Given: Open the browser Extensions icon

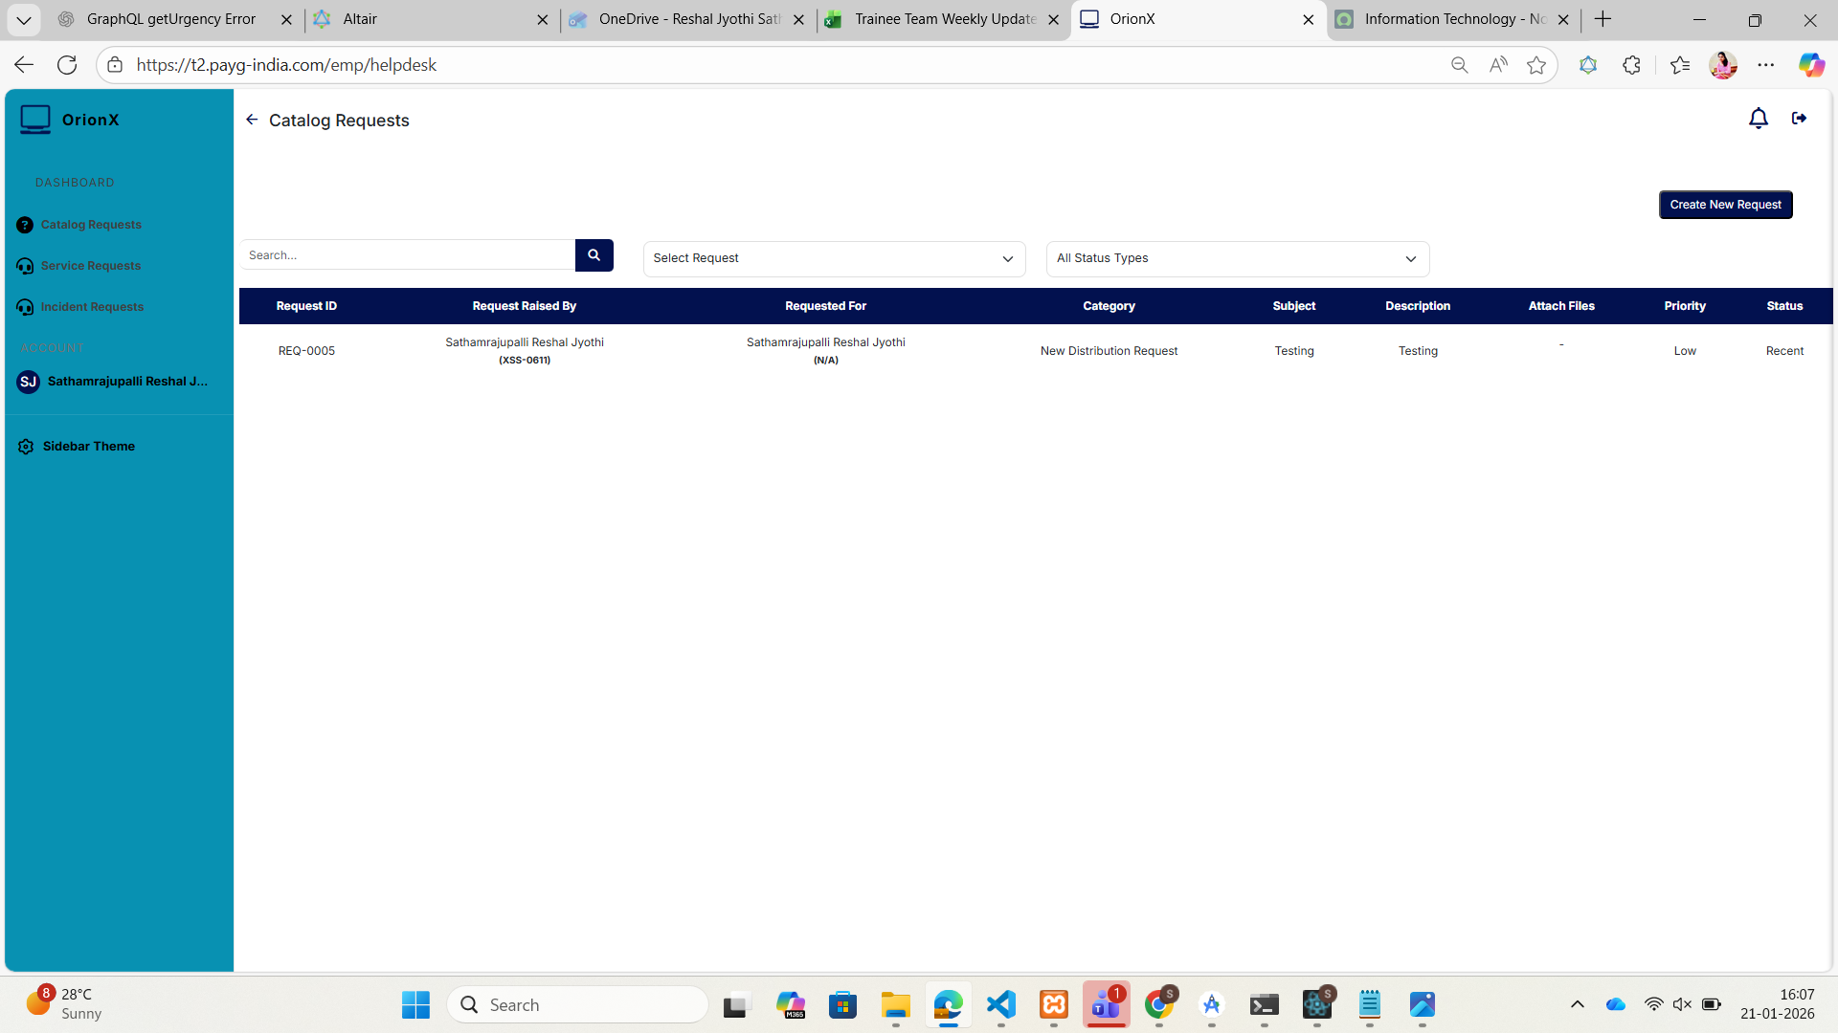Looking at the screenshot, I should pyautogui.click(x=1631, y=65).
